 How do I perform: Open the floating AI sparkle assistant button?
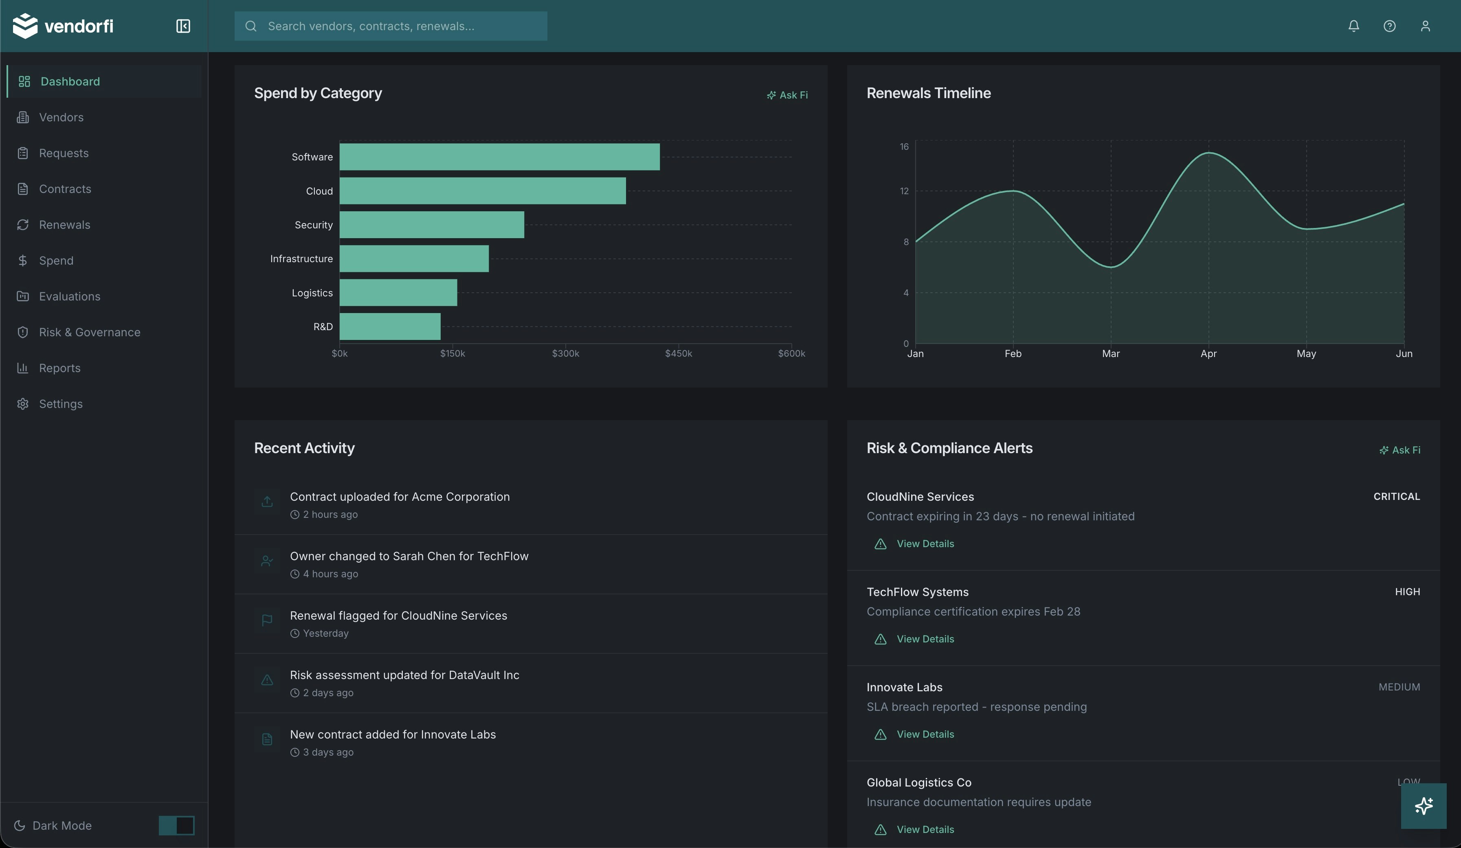[1423, 806]
